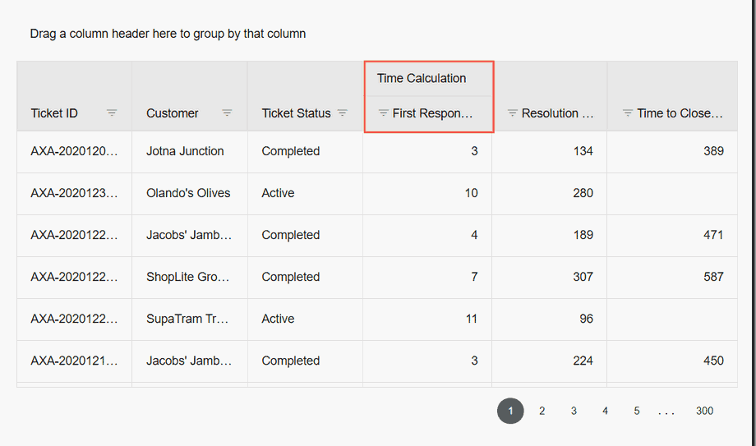Click the Time to Close filter icon
Screen dimensions: 756x446
(627, 113)
